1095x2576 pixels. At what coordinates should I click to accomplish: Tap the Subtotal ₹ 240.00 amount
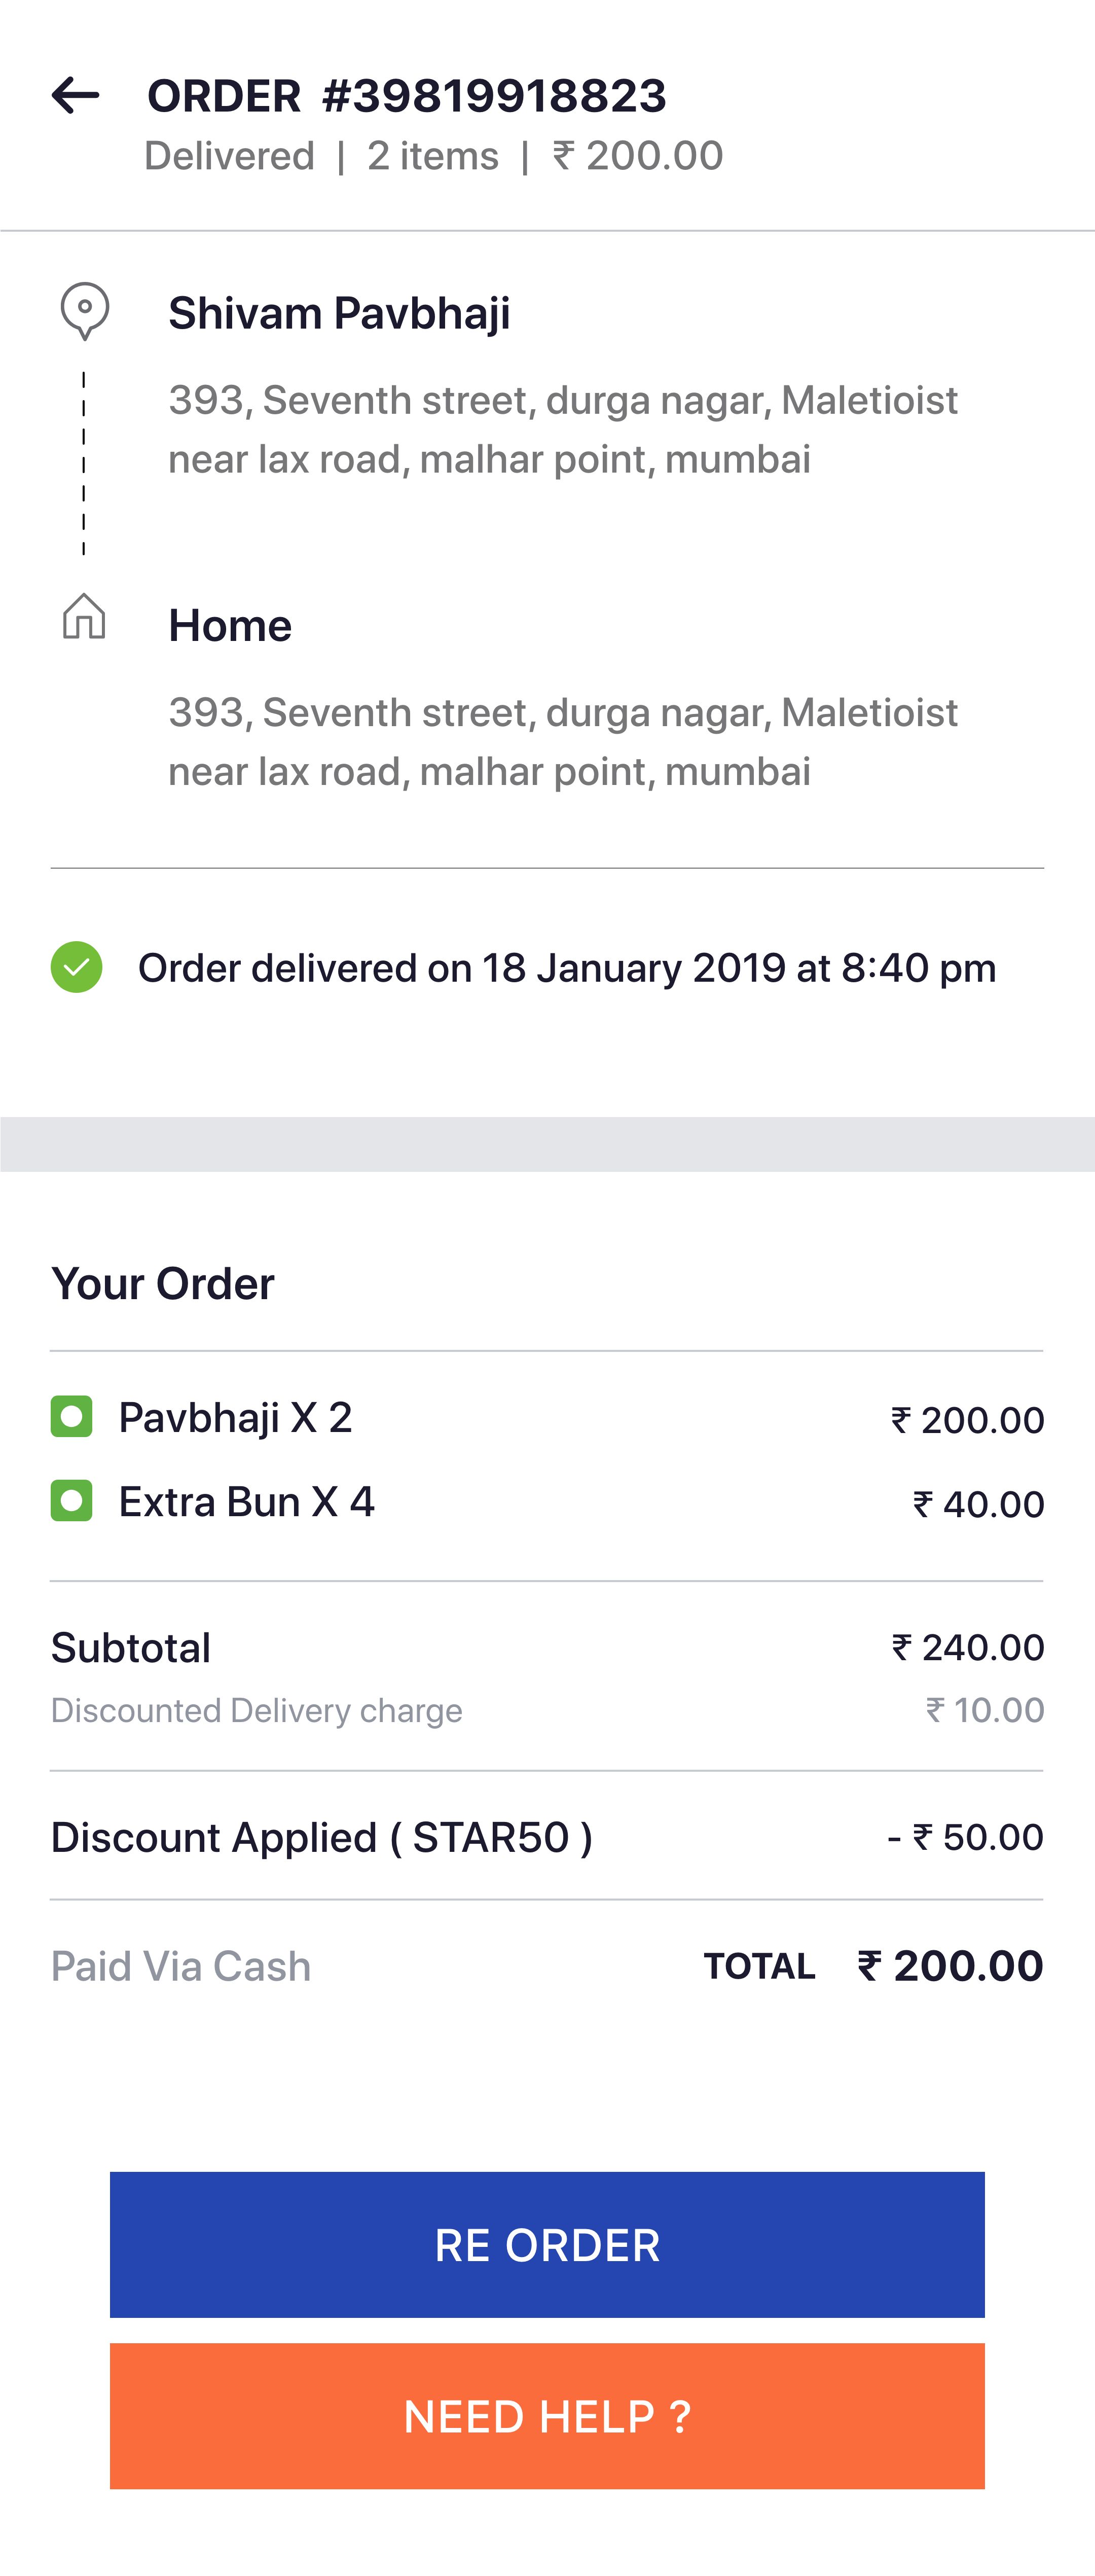click(x=968, y=1647)
